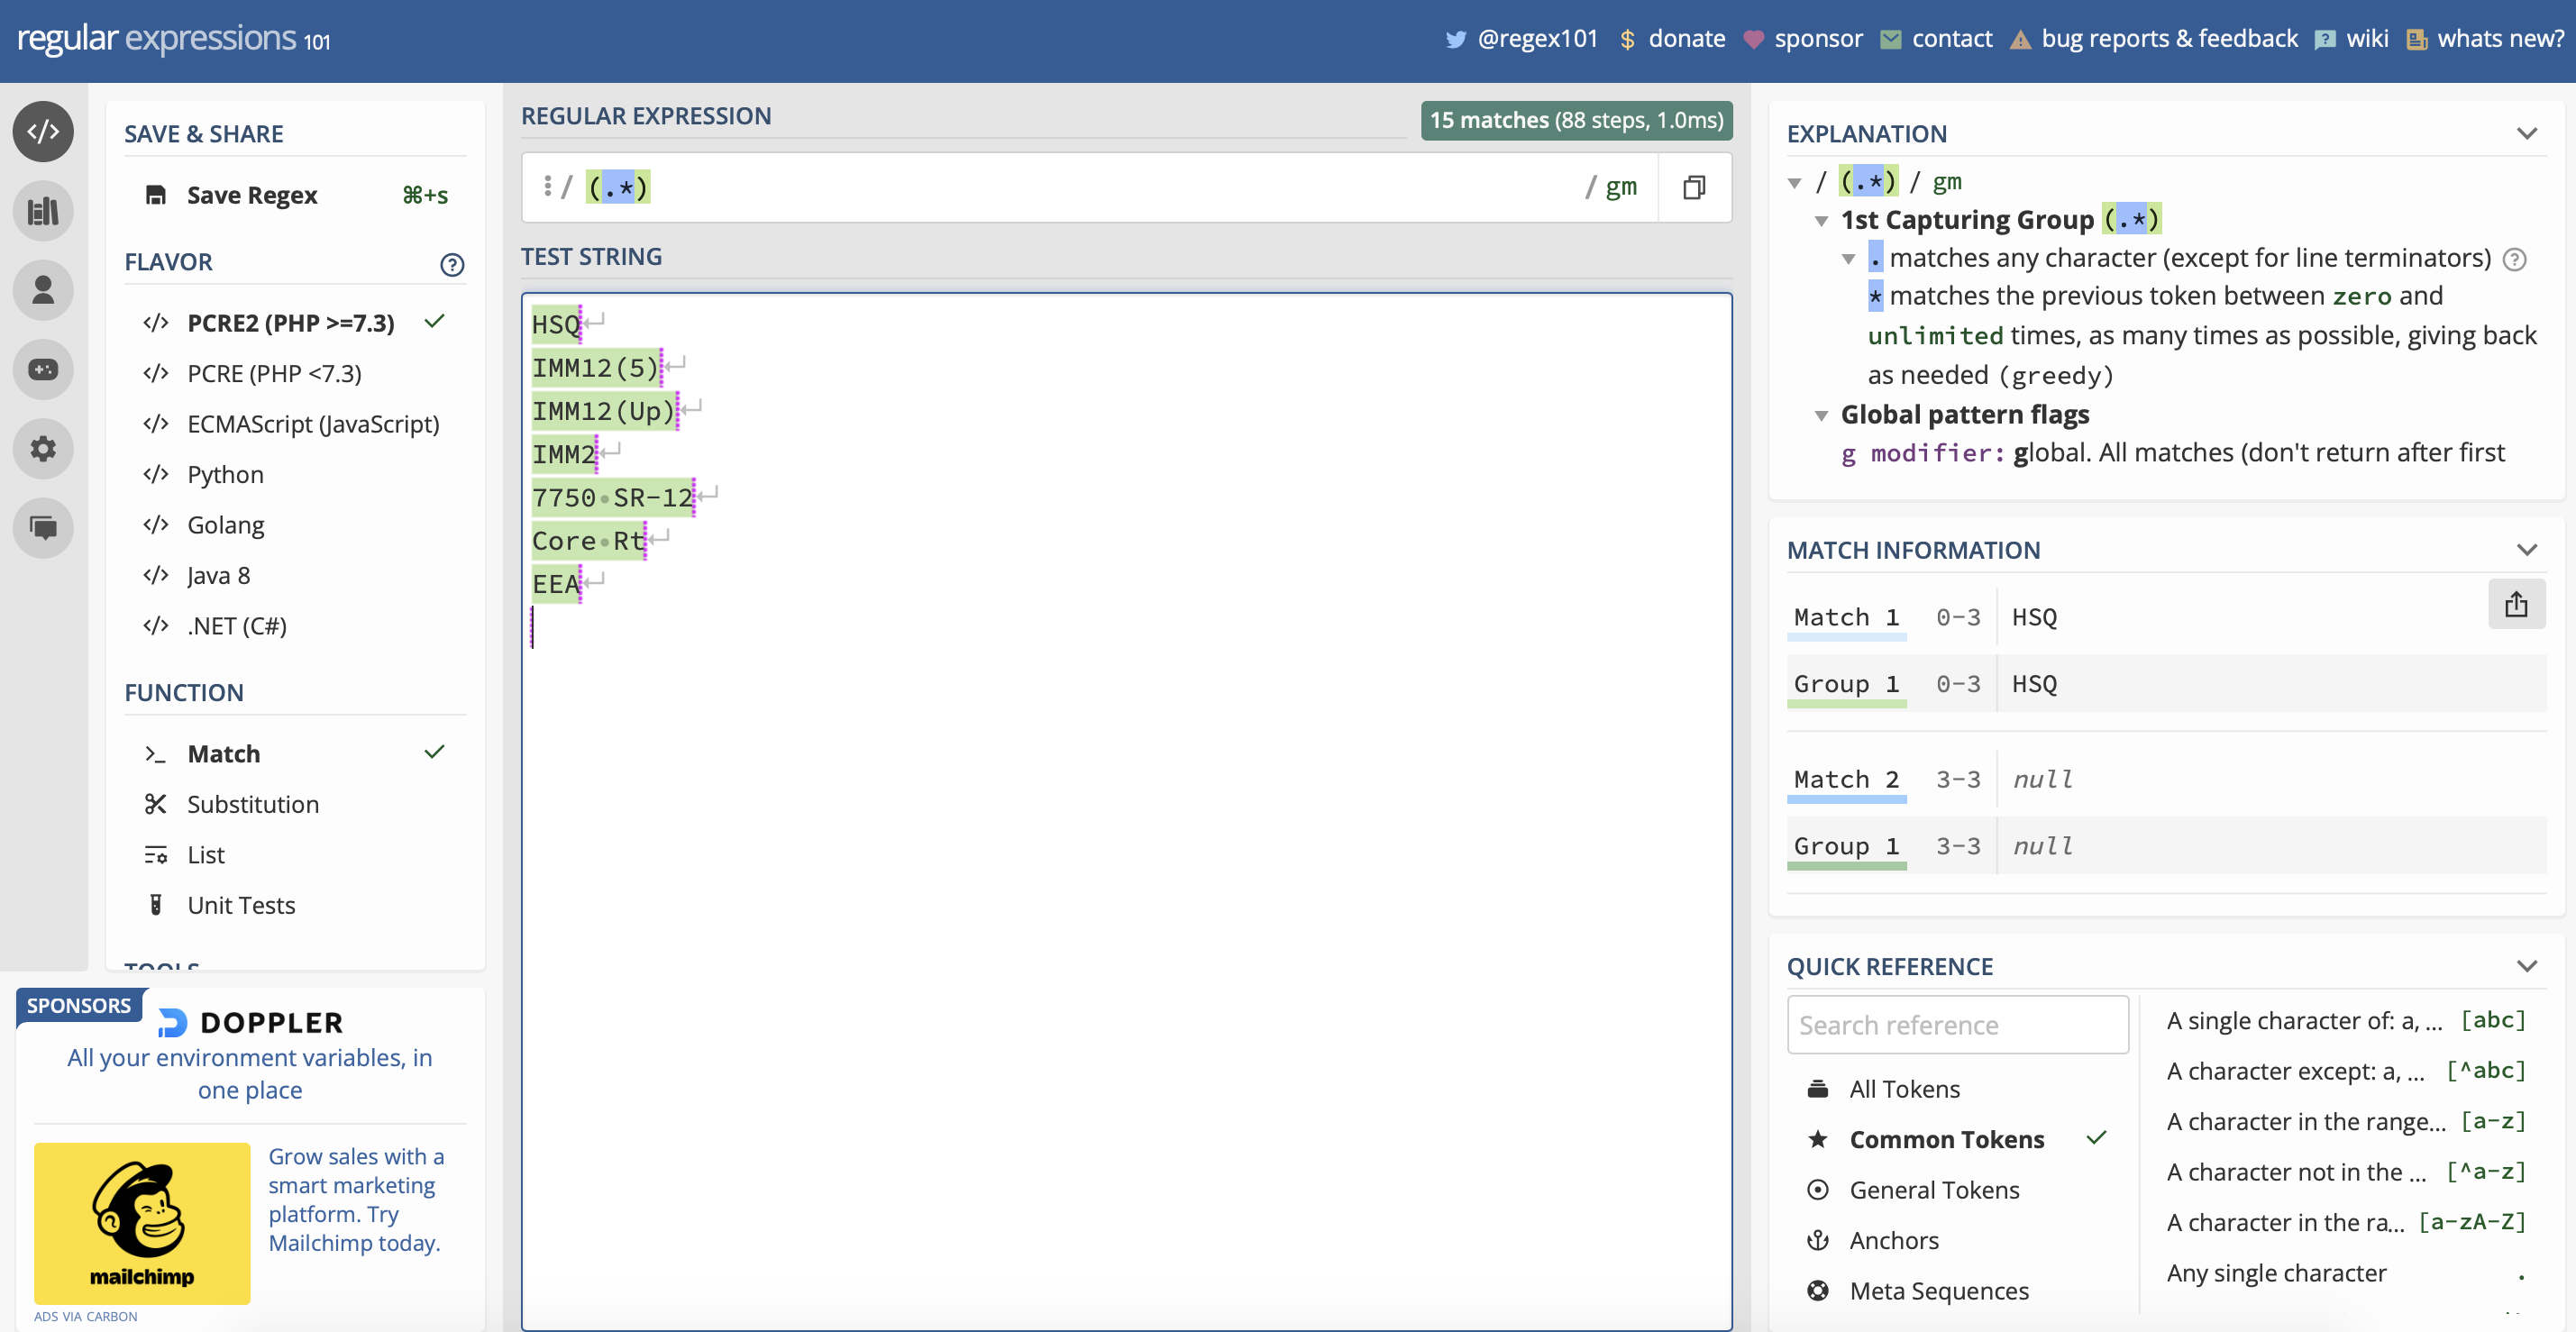The width and height of the screenshot is (2576, 1332).
Task: Select ECMAScript (JavaScript) flavor
Action: pos(312,424)
